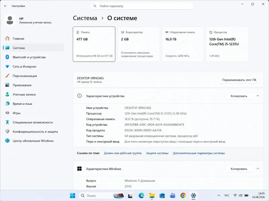Open 'Специальные возможности'
This screenshot has width=269, height=201.
(33, 122)
